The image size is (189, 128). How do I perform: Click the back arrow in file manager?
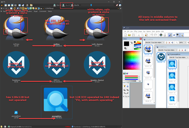tap(2, 8)
